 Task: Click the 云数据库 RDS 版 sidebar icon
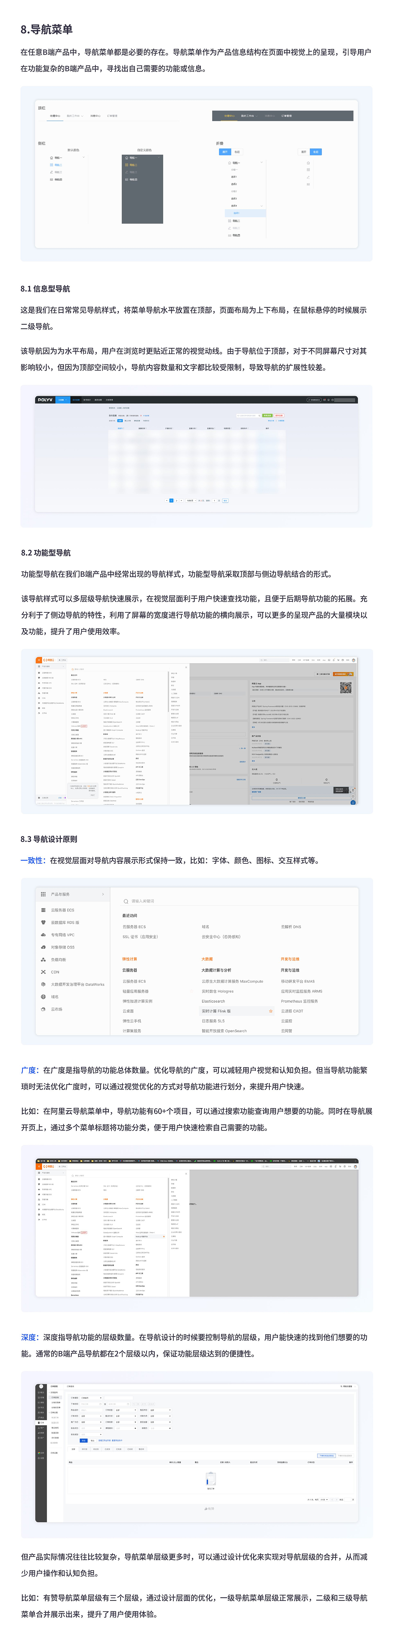pos(43,922)
